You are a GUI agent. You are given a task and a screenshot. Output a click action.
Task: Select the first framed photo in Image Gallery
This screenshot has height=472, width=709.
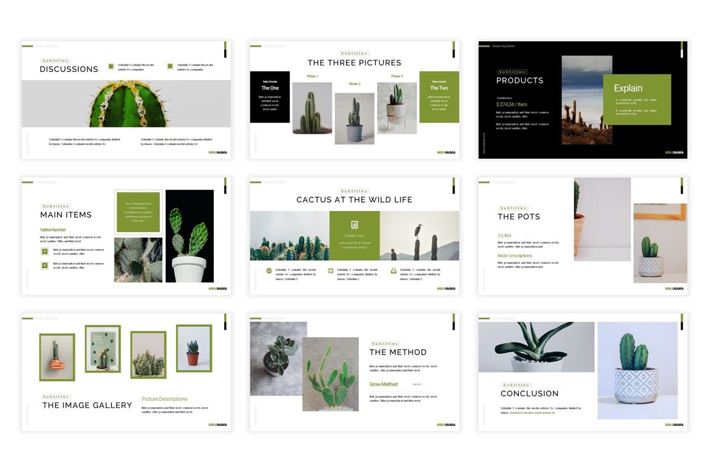pyautogui.click(x=57, y=357)
